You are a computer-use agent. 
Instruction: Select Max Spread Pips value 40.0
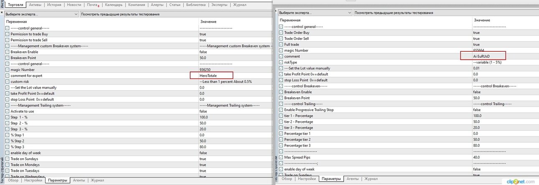[x=476, y=157]
